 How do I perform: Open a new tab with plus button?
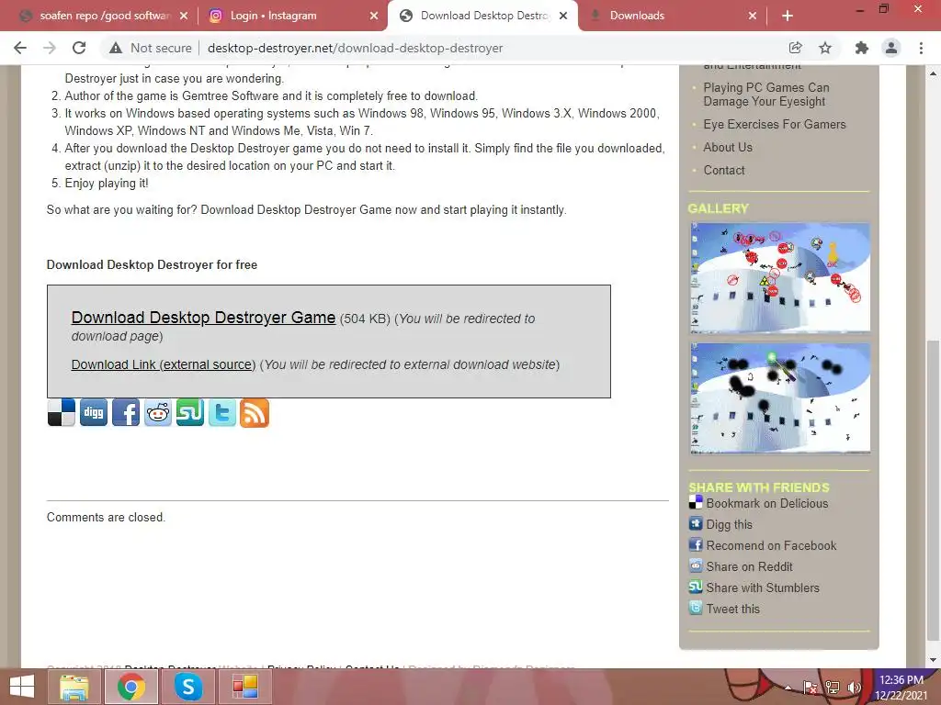(788, 17)
